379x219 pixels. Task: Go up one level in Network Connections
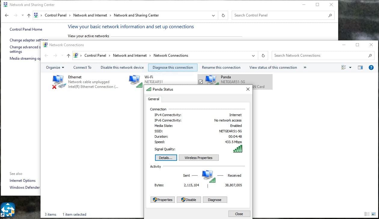click(x=69, y=55)
